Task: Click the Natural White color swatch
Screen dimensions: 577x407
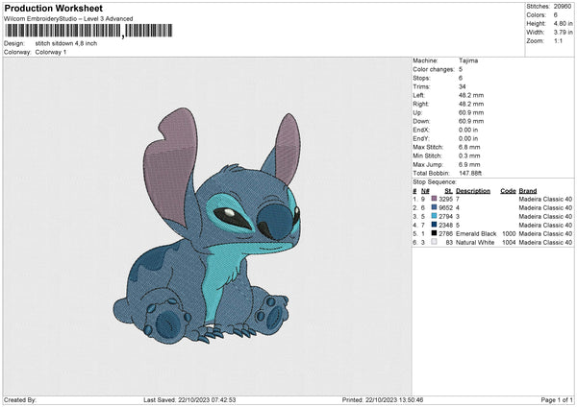Action: tap(435, 242)
